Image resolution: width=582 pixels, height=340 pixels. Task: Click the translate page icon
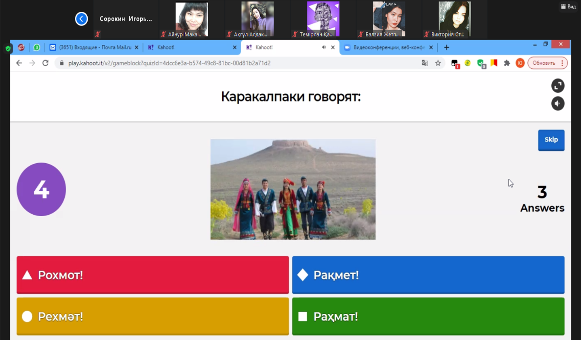point(425,63)
